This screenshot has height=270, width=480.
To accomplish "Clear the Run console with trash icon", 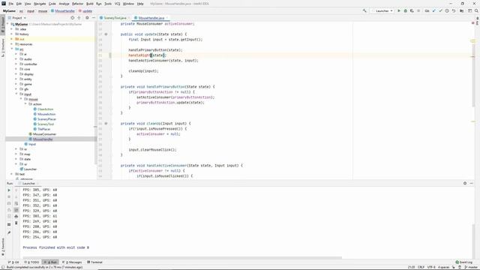I will [16, 223].
